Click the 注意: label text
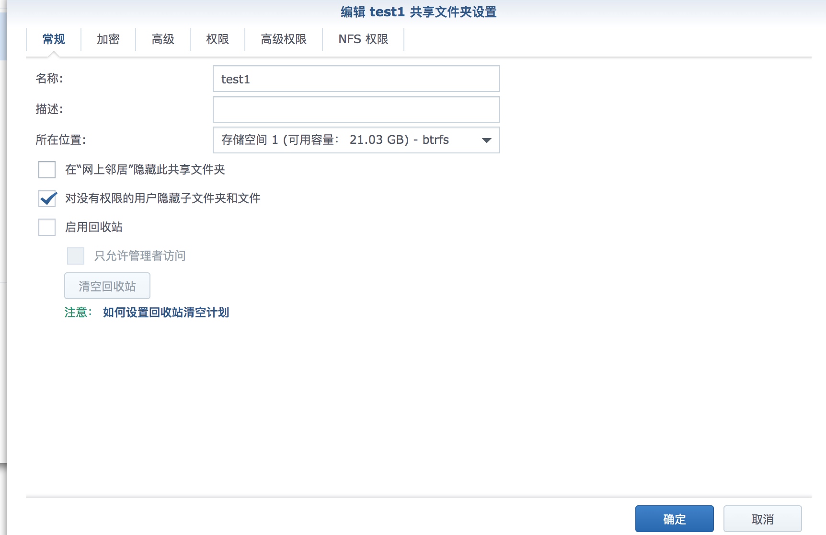Screen dimensions: 826x535 (x=78, y=313)
